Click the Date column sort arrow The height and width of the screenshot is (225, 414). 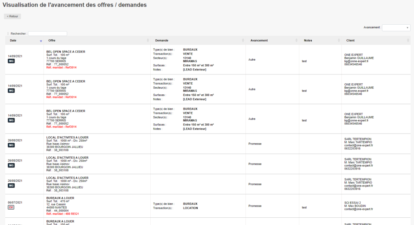41,41
